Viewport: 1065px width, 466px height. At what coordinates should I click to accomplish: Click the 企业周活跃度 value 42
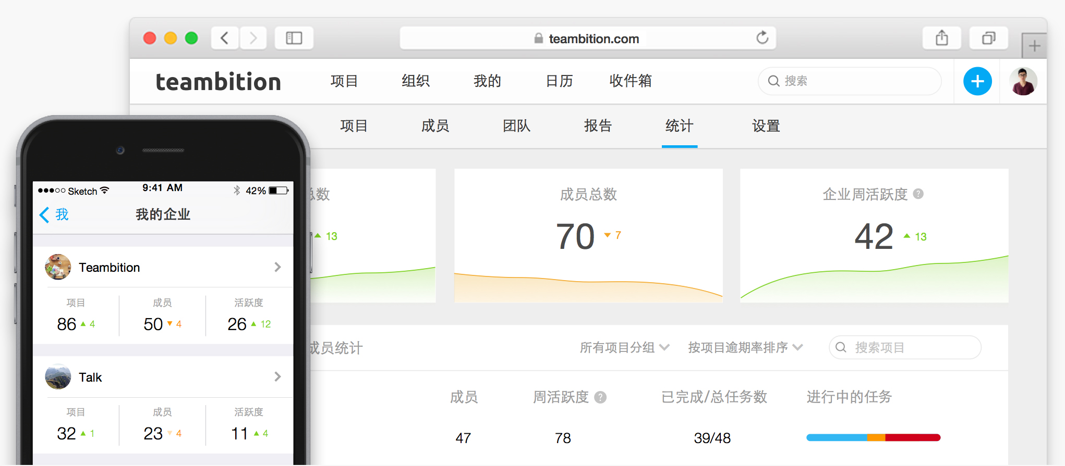point(874,236)
